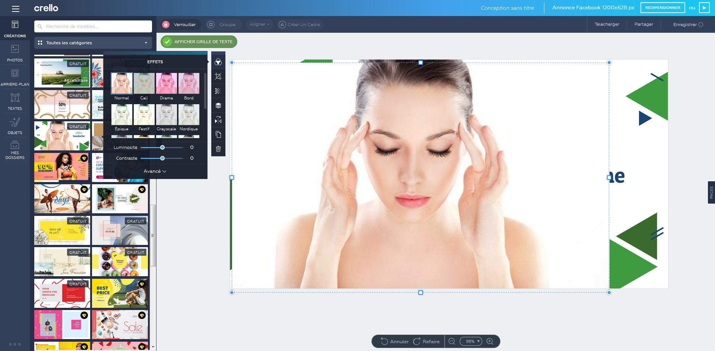The image size is (715, 351).
Task: Click the Enregistrer button
Action: [x=688, y=25]
